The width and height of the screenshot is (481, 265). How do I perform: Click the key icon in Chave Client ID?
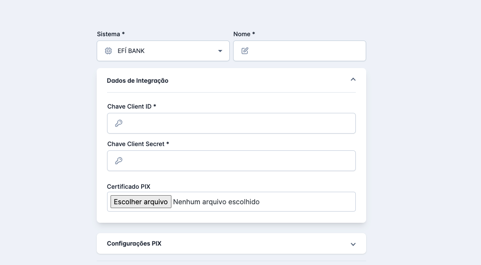[119, 123]
